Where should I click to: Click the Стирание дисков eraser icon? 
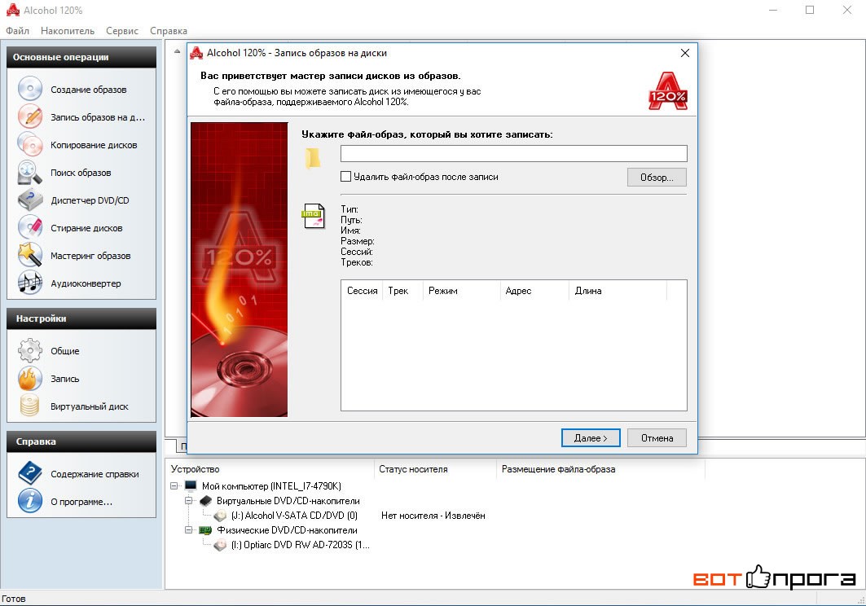[30, 227]
